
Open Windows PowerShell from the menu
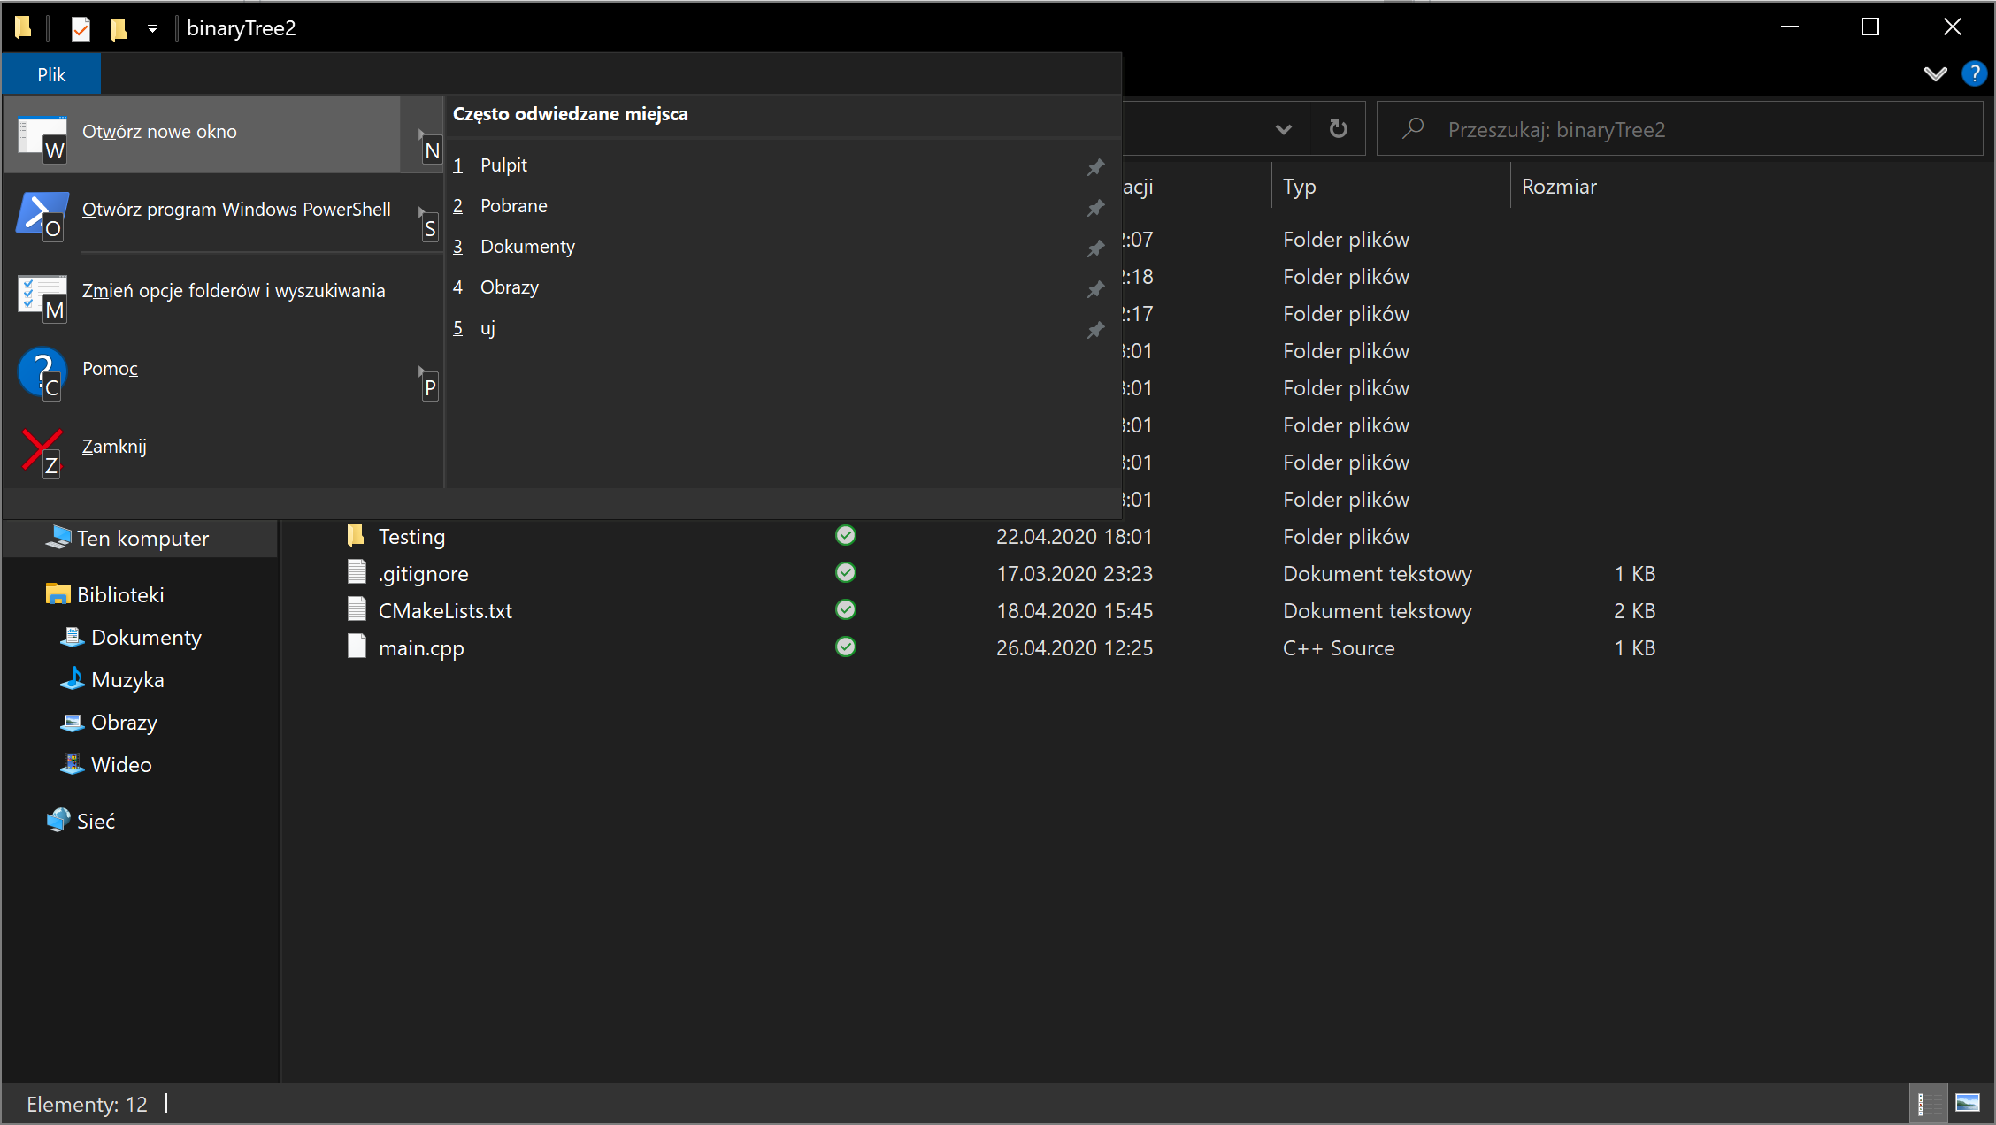[x=235, y=210]
